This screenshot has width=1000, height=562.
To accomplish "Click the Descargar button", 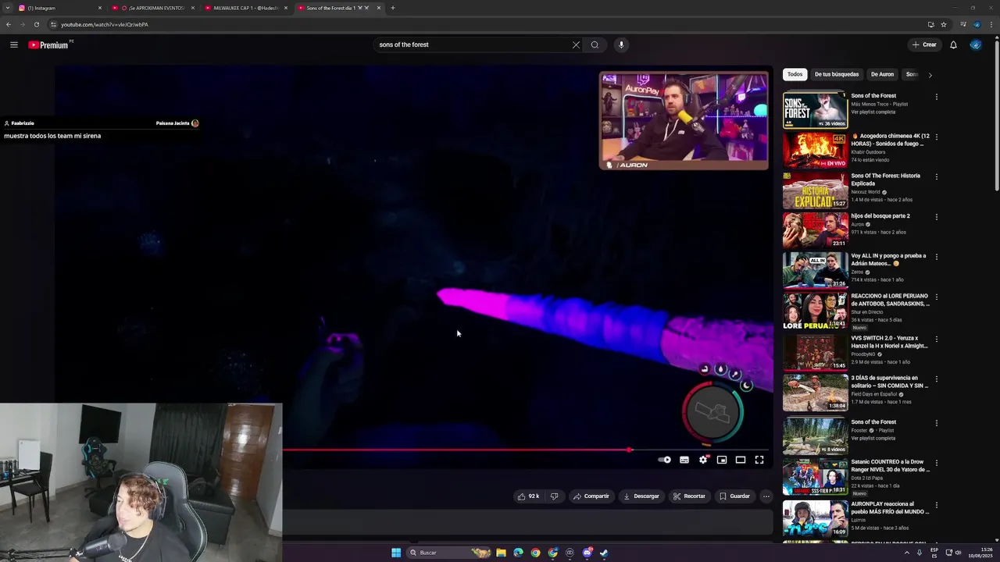I will (x=641, y=496).
